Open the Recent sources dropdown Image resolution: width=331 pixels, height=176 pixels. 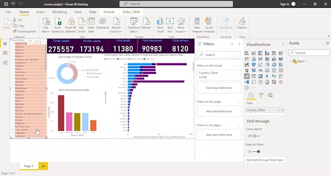click(x=116, y=25)
